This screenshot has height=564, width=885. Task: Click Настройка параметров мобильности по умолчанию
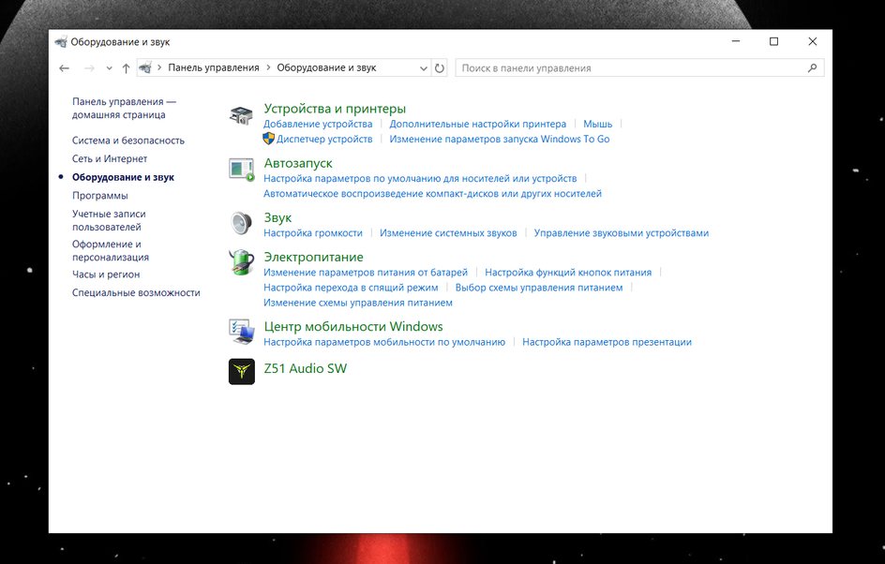[384, 342]
